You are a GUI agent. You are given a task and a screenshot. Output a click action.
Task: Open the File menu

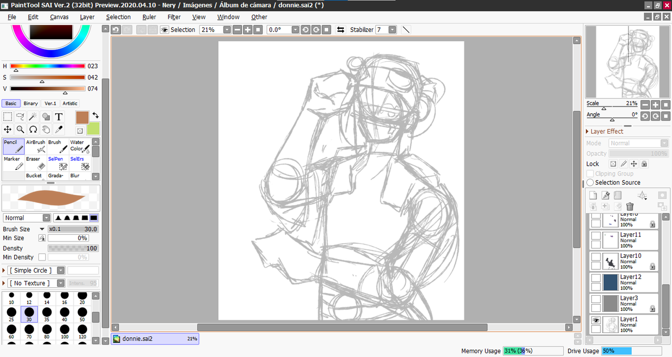12,17
